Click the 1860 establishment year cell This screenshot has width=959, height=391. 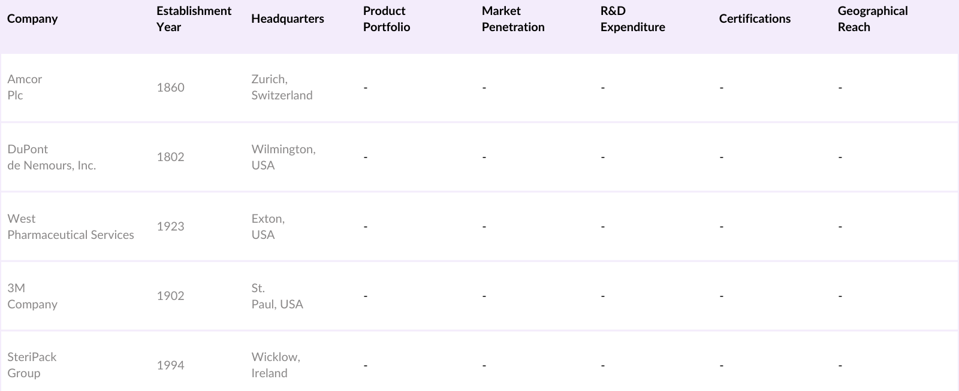coord(170,87)
